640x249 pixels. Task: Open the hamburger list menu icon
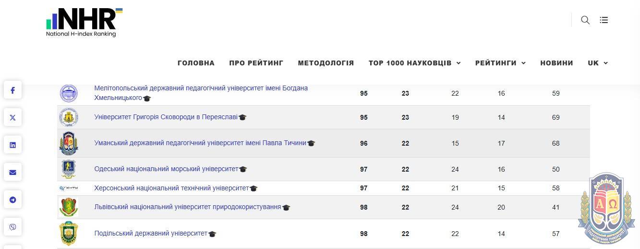604,20
